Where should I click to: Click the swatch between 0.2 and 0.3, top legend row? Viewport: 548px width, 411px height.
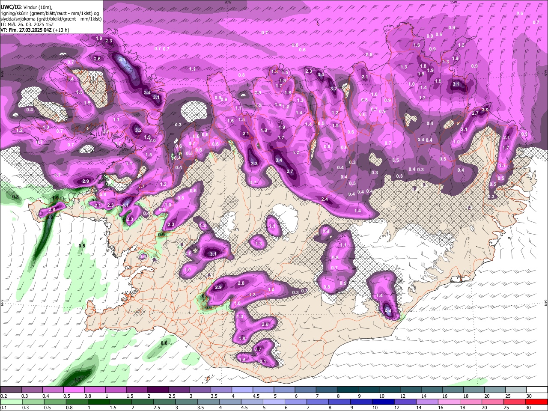[10, 390]
